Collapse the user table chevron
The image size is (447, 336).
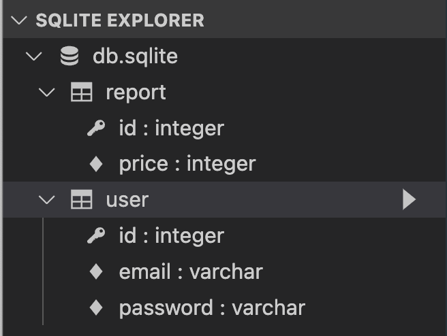click(x=46, y=200)
